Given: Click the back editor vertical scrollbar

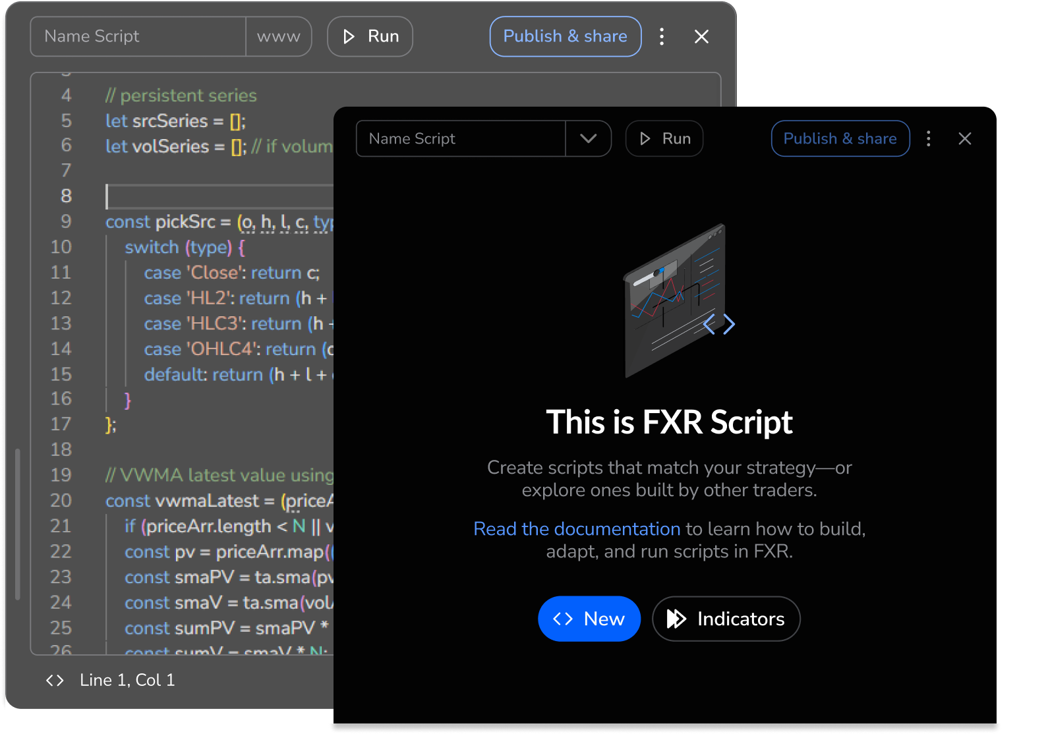Looking at the screenshot, I should coord(18,524).
